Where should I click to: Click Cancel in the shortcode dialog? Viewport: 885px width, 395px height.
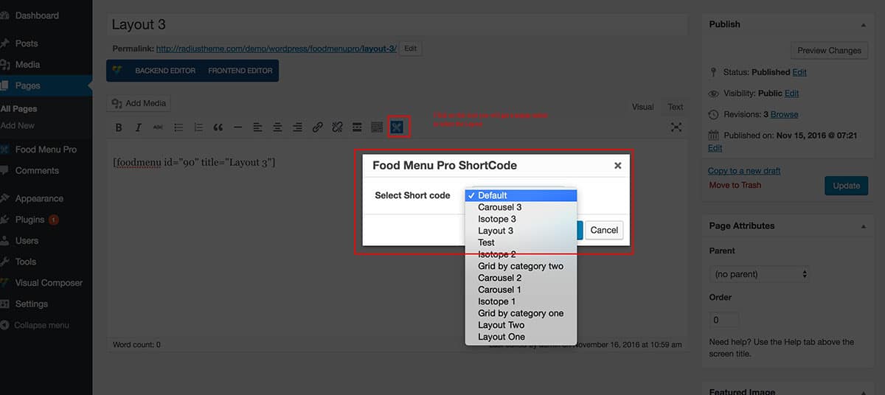point(604,230)
